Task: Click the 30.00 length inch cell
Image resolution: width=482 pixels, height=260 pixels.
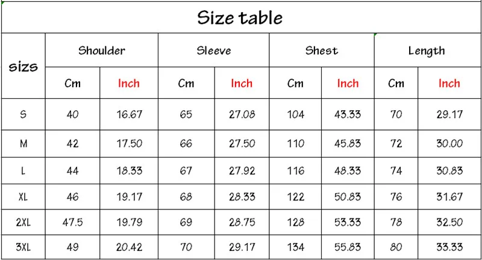Action: pos(449,143)
